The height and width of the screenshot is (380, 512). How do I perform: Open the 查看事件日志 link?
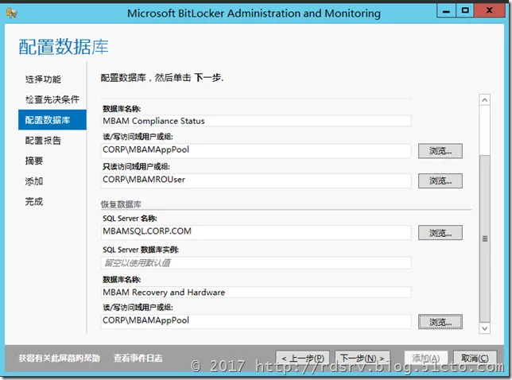tap(138, 358)
